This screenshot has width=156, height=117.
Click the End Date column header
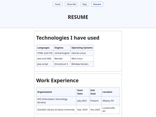[x=95, y=92]
